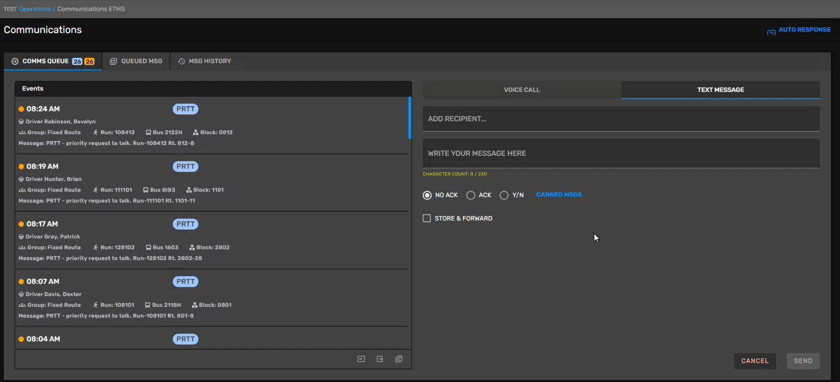This screenshot has width=840, height=382.
Task: Click the outgoing arrow icon below Events list
Action: (380, 359)
